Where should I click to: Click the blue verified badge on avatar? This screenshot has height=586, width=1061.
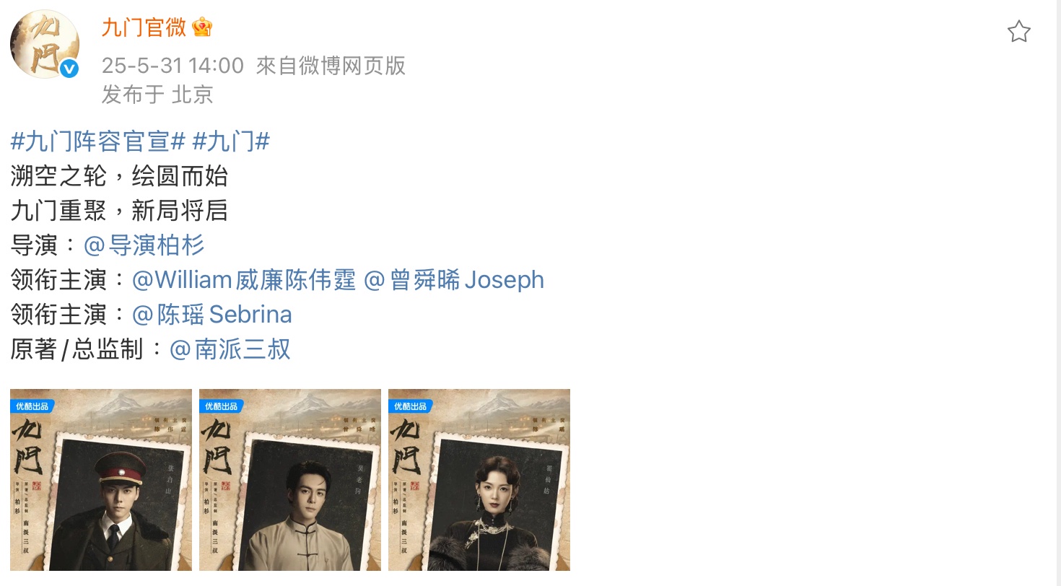pos(69,69)
